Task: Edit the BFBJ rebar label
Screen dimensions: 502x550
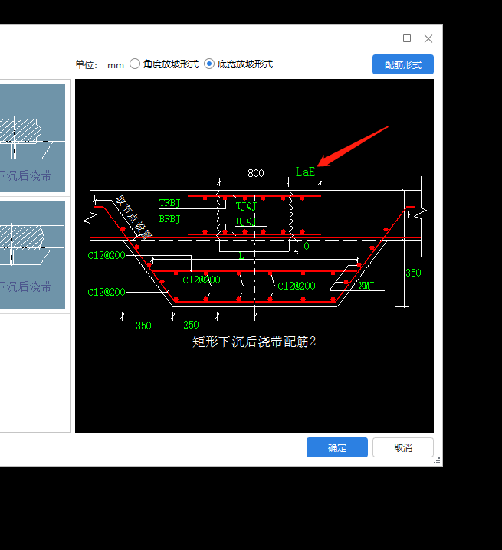Action: coord(169,219)
